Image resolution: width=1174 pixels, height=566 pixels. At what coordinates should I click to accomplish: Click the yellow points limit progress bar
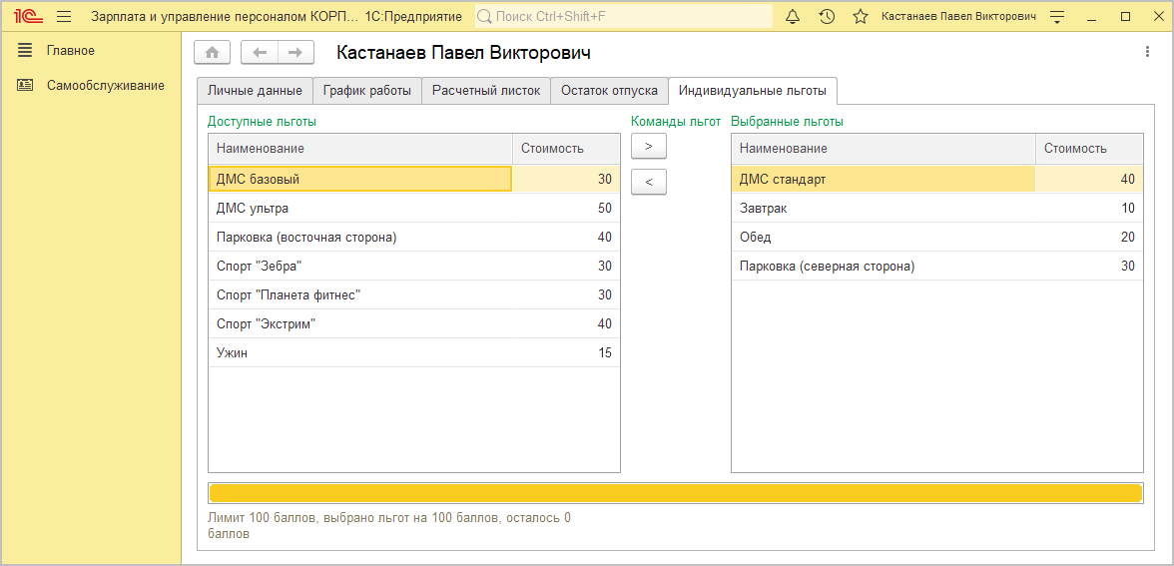click(x=675, y=494)
